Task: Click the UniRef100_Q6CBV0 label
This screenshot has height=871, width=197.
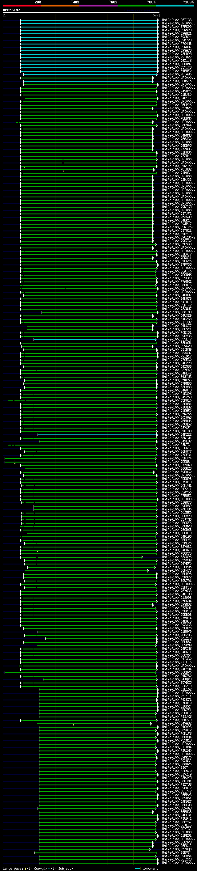Action: click(x=177, y=673)
